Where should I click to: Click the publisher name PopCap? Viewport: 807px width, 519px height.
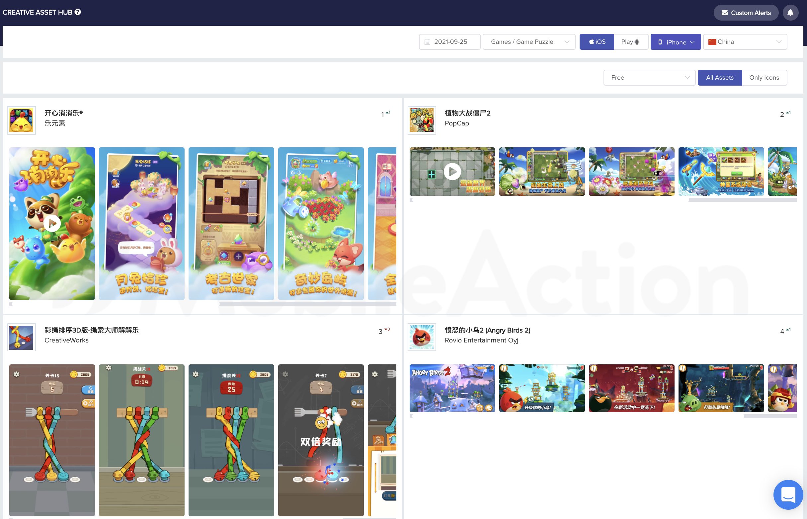[457, 123]
